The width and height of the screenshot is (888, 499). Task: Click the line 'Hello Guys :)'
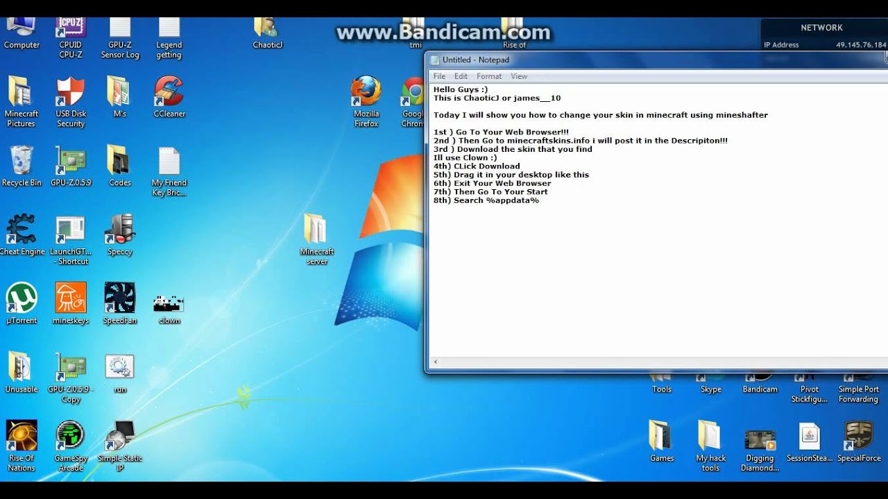tap(461, 89)
